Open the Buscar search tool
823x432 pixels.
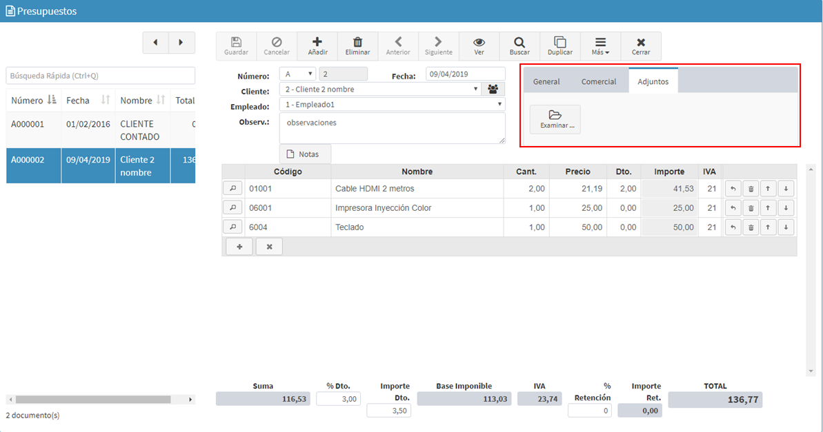click(519, 46)
